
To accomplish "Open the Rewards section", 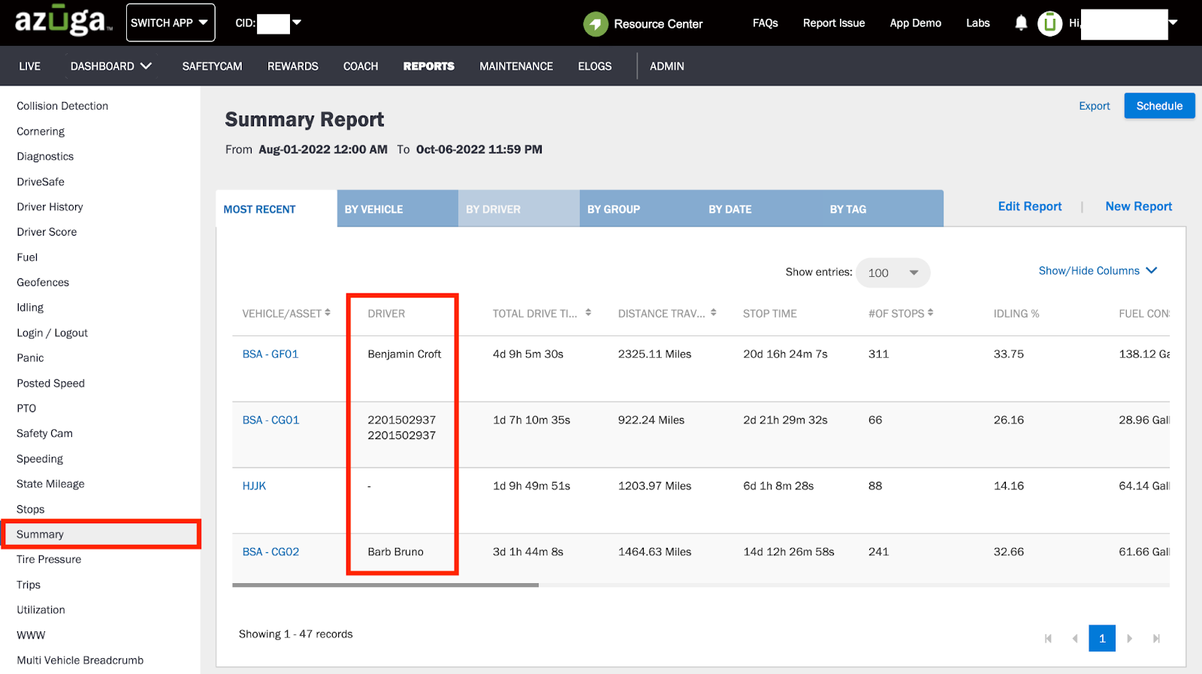I will [x=293, y=66].
